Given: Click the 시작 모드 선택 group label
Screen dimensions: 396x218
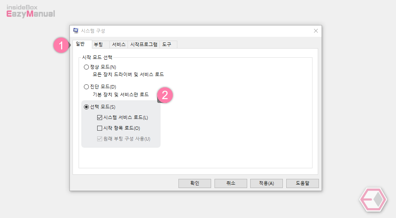Looking at the screenshot, I should 97,57.
